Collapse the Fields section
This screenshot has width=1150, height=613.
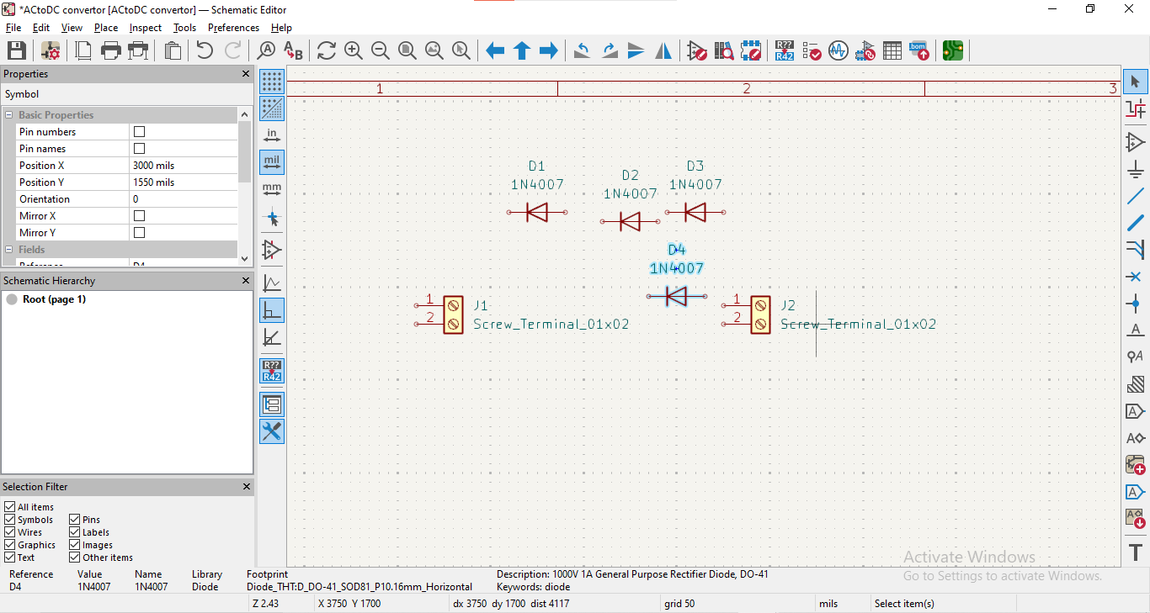coord(9,250)
